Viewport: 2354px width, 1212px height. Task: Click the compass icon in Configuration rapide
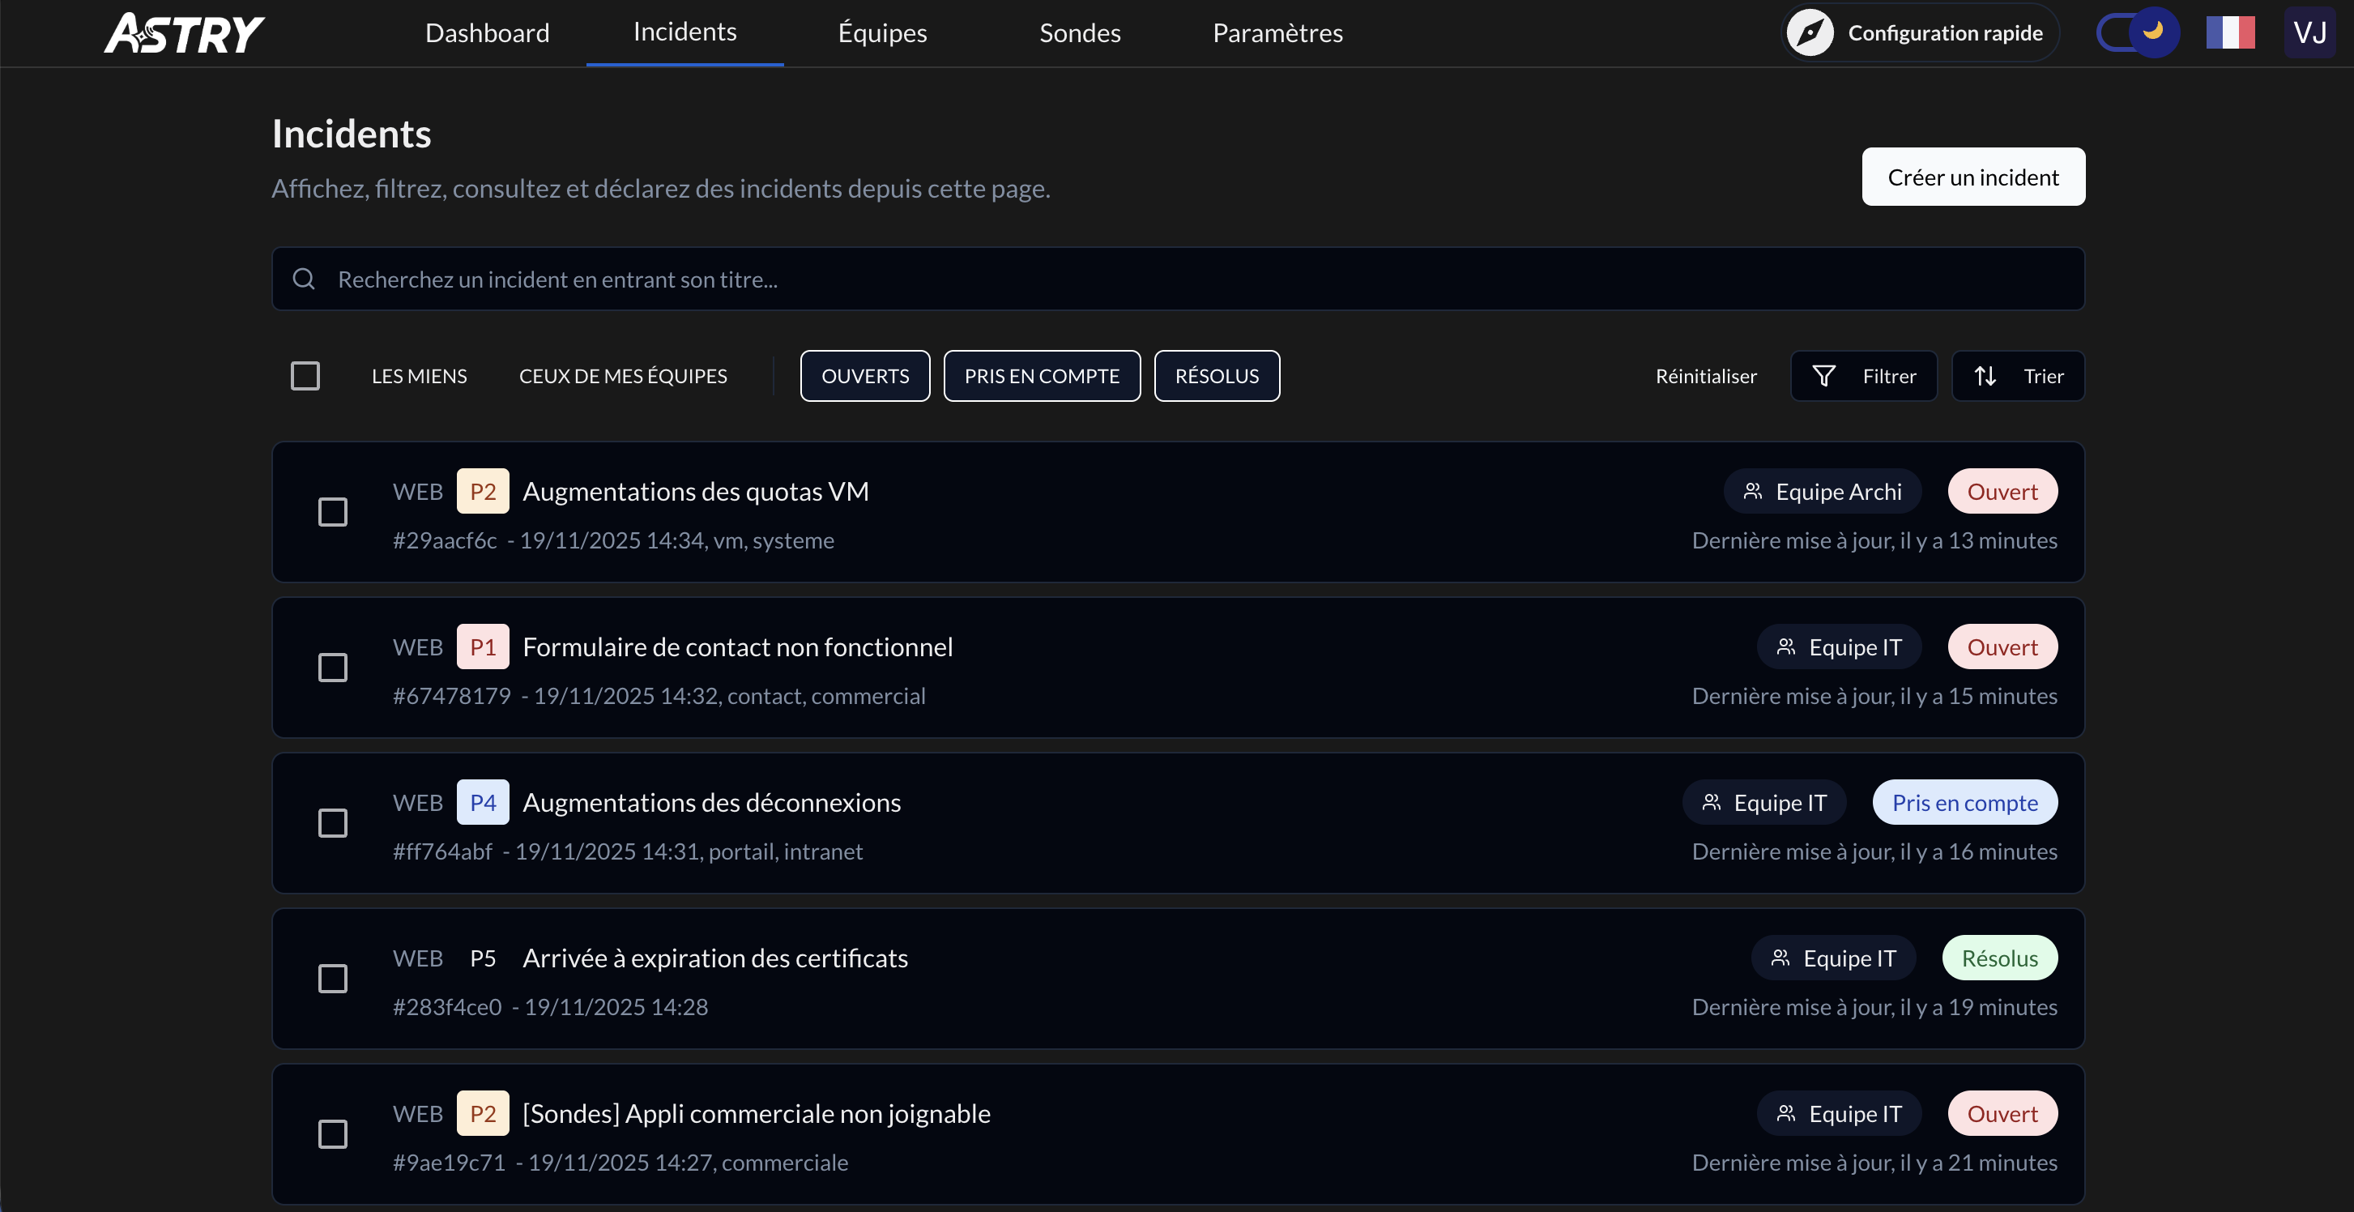point(1810,33)
